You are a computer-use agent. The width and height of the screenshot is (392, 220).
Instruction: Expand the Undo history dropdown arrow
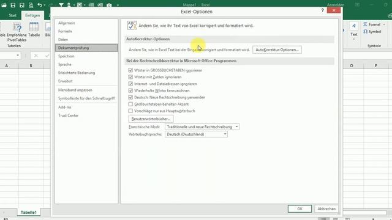45,5
